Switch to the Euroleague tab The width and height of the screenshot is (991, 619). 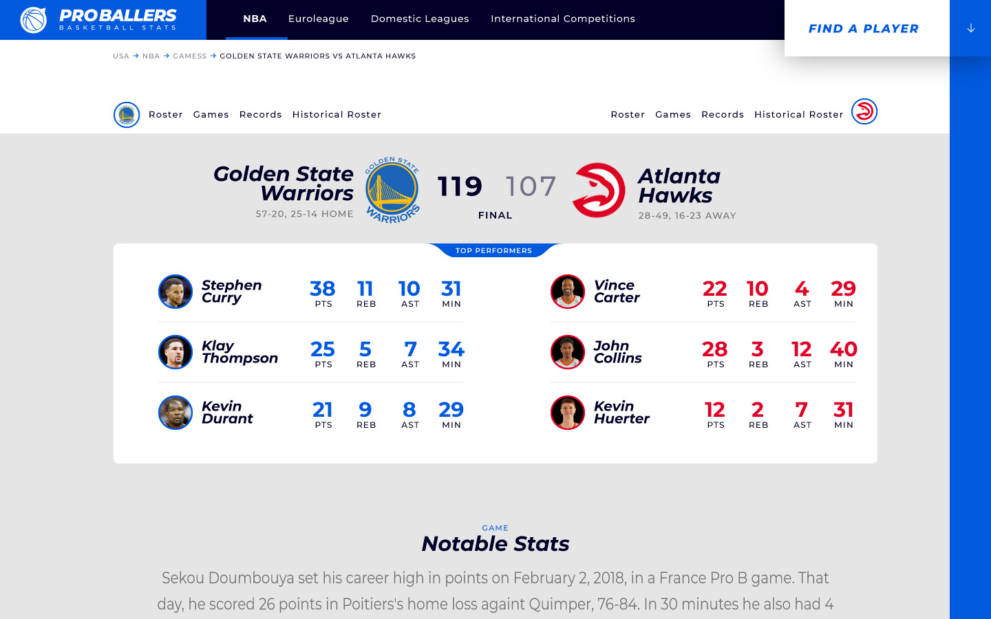(x=318, y=19)
